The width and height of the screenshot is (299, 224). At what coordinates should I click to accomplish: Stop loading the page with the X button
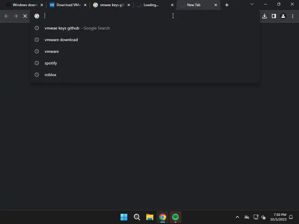point(25,16)
